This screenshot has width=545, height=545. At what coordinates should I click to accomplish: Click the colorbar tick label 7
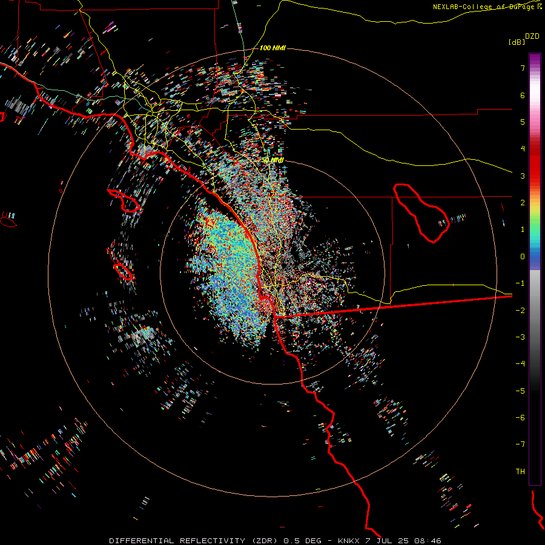point(523,68)
